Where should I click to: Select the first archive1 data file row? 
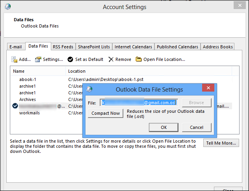(46, 86)
